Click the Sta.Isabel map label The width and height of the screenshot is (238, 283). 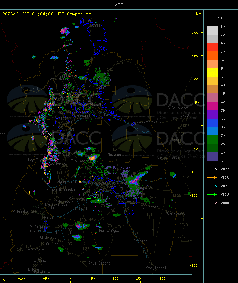click(x=156, y=268)
